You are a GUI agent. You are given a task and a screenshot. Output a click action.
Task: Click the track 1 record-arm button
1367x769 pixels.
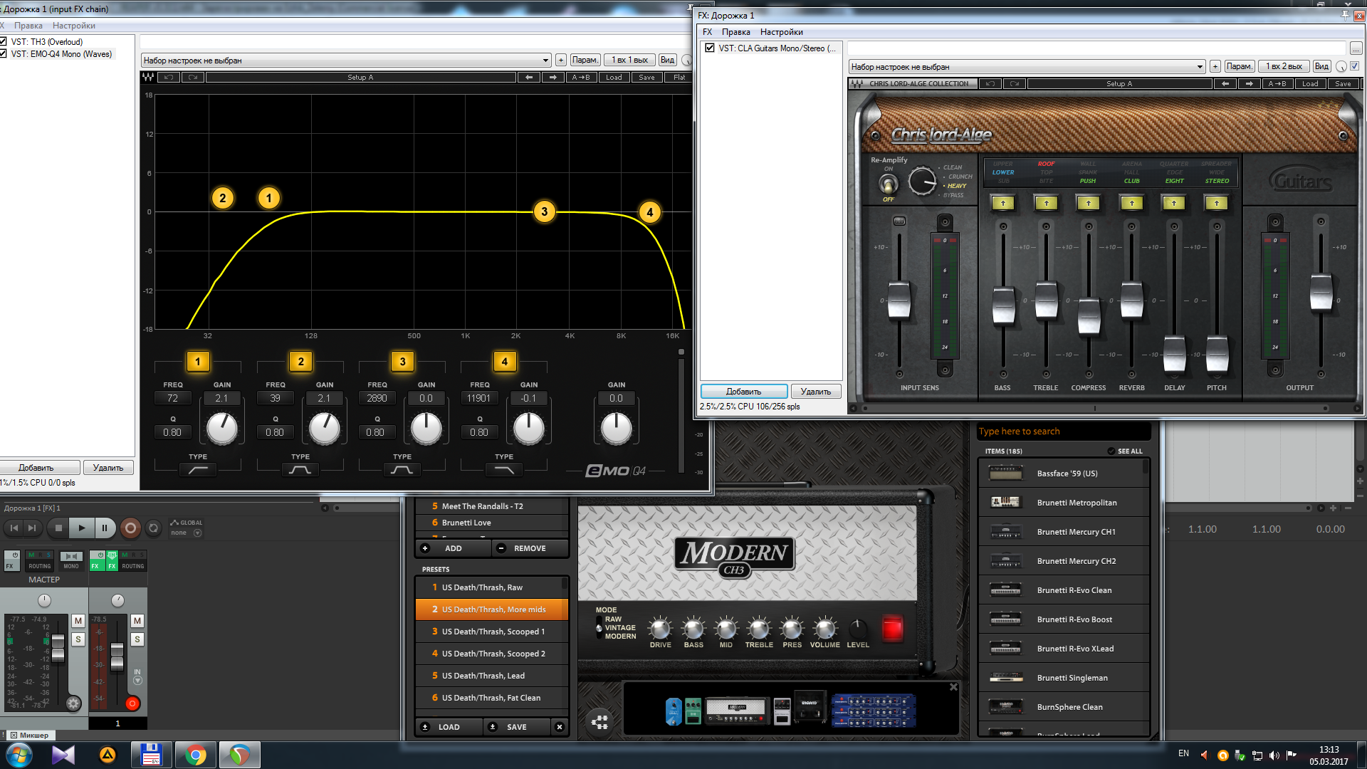click(132, 703)
